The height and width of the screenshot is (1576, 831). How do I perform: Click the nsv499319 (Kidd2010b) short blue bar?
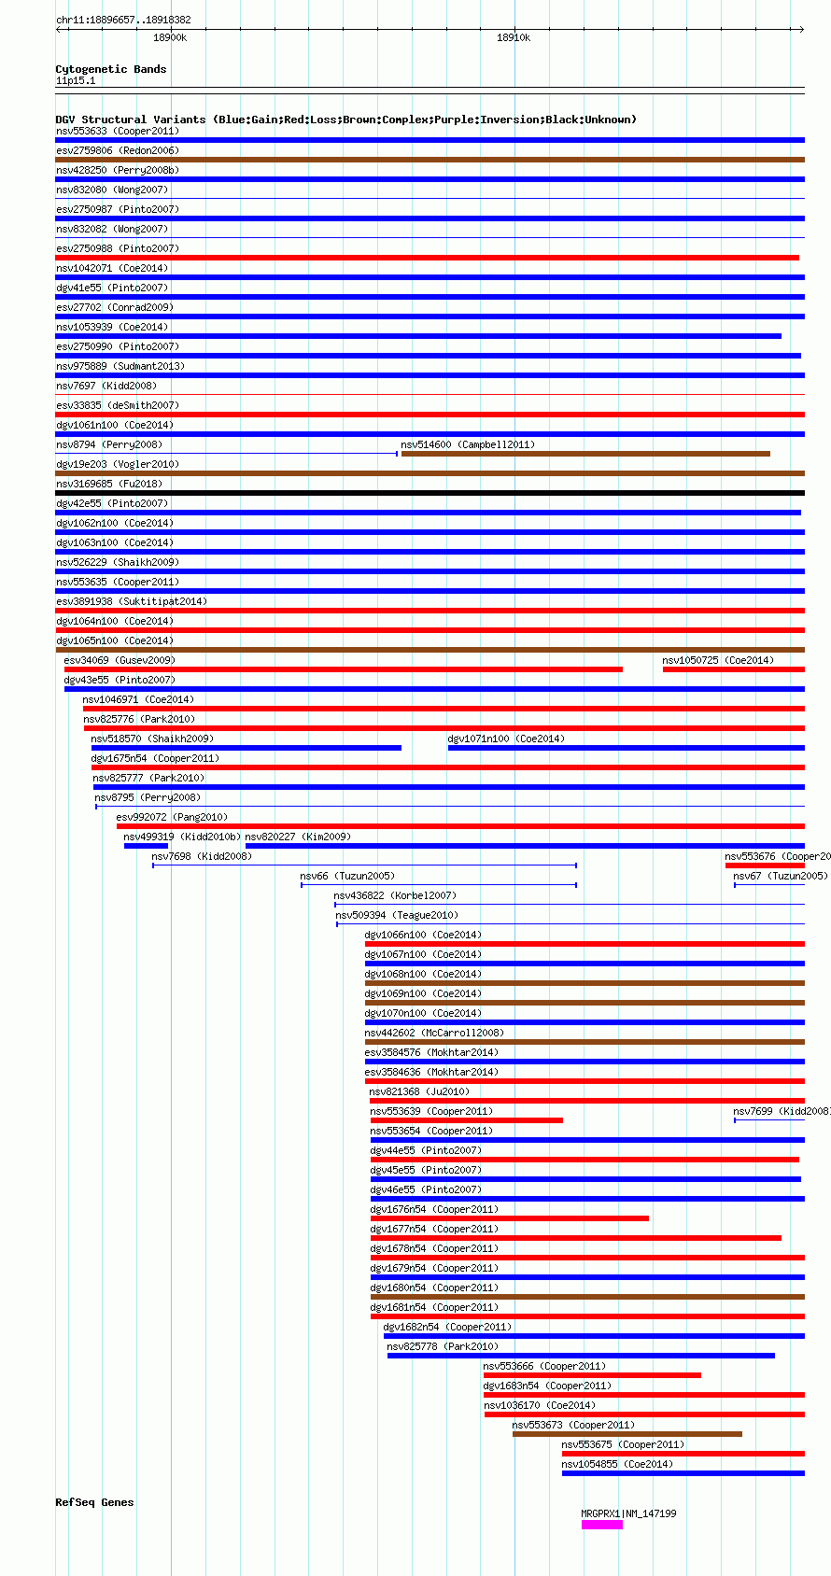click(146, 846)
